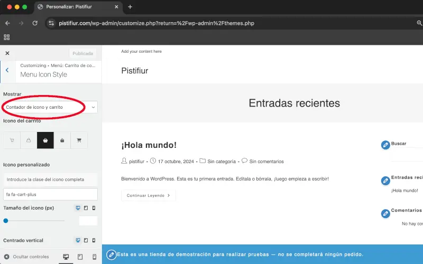Click the 17 octubre, 2024 date

pyautogui.click(x=176, y=162)
